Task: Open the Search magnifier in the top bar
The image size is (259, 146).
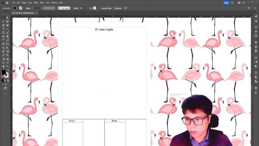Action: click(x=232, y=3)
